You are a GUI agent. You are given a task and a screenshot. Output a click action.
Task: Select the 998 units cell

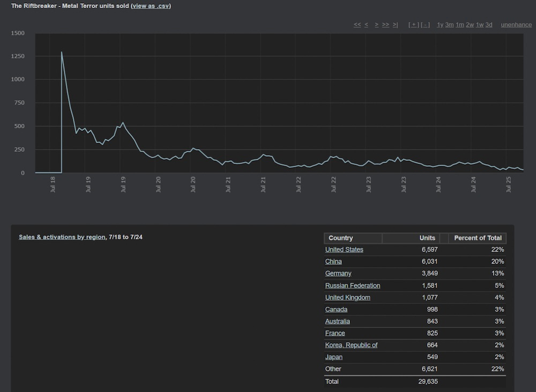(433, 309)
